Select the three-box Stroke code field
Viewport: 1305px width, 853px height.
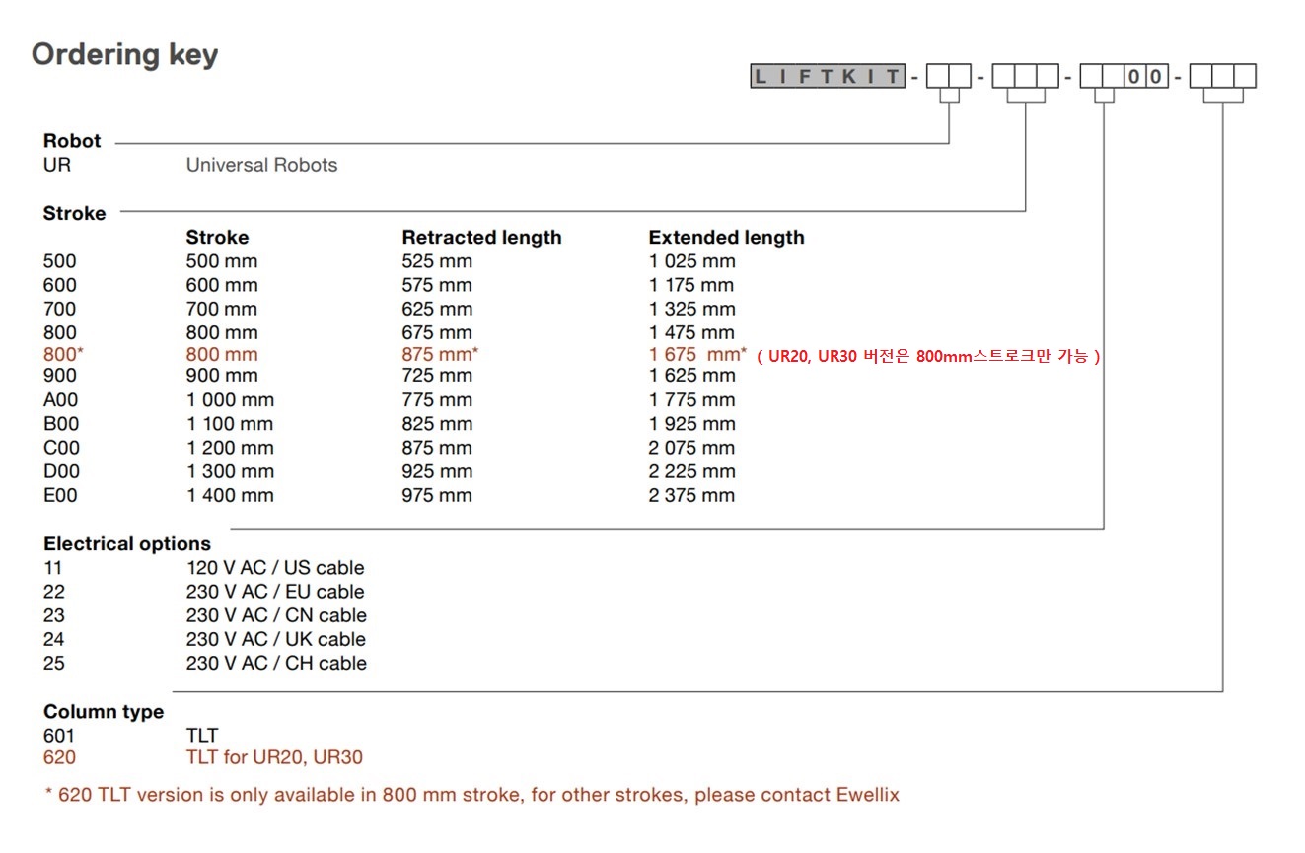point(1025,76)
